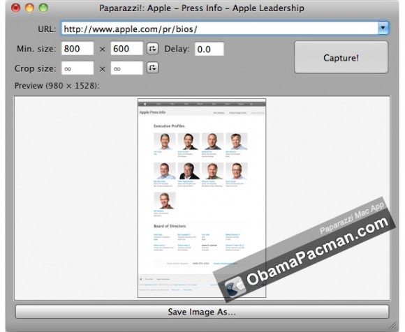The height and width of the screenshot is (332, 405).
Task: Click the 'Min. size:' label
Action: point(36,49)
